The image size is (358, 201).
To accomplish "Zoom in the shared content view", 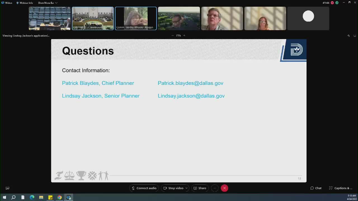I will pos(184,35).
